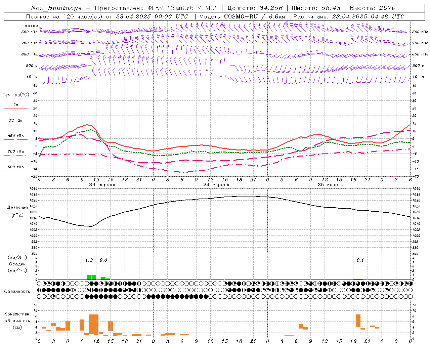Click 'Прогноз на 120 часа(ов)' forecast start text

(x=64, y=16)
